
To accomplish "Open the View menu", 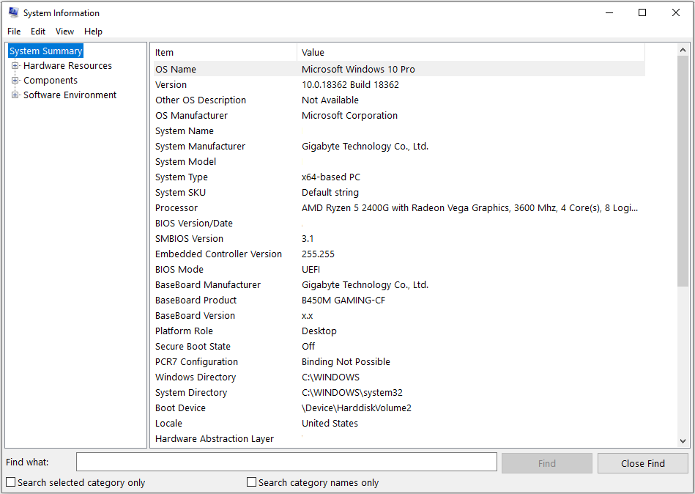I will pyautogui.click(x=64, y=32).
